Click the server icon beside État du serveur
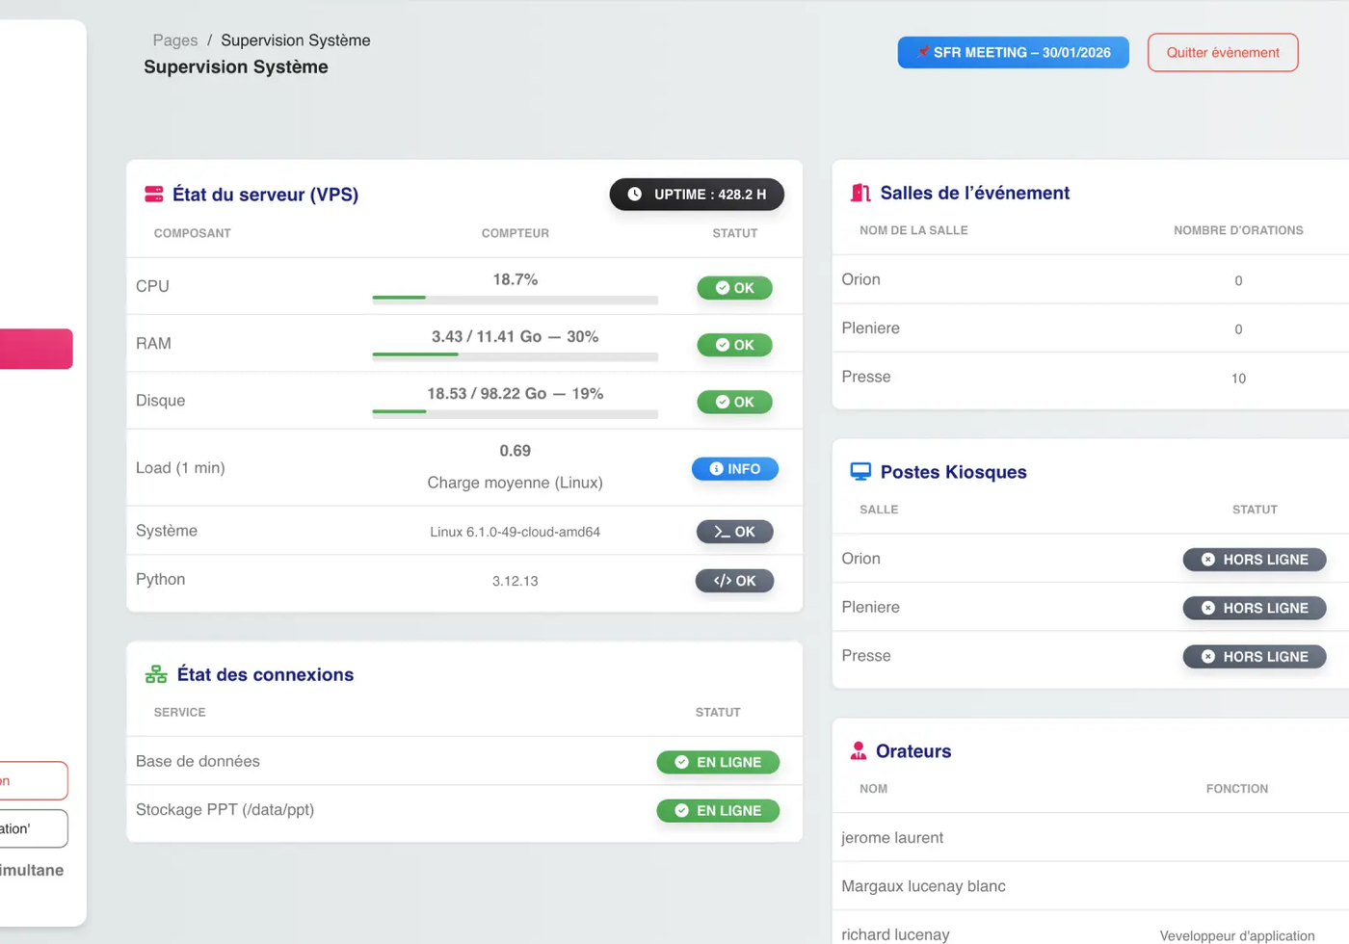Viewport: 1349px width, 944px height. (154, 194)
